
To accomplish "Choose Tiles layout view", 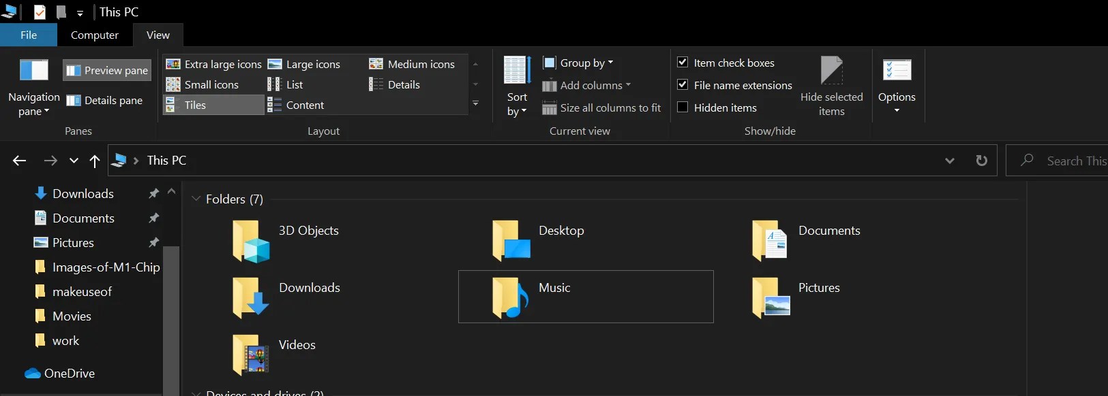I will point(213,105).
